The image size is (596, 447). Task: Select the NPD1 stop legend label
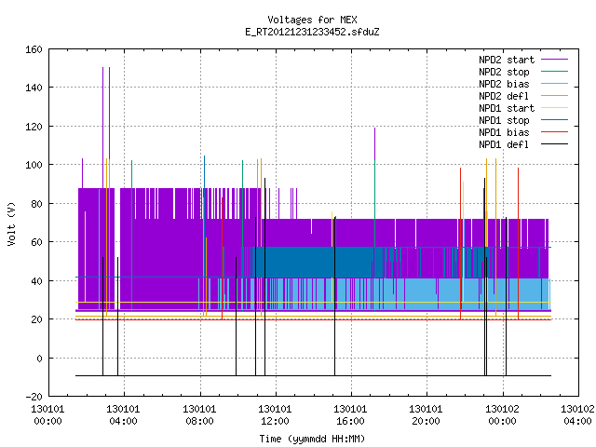click(504, 120)
